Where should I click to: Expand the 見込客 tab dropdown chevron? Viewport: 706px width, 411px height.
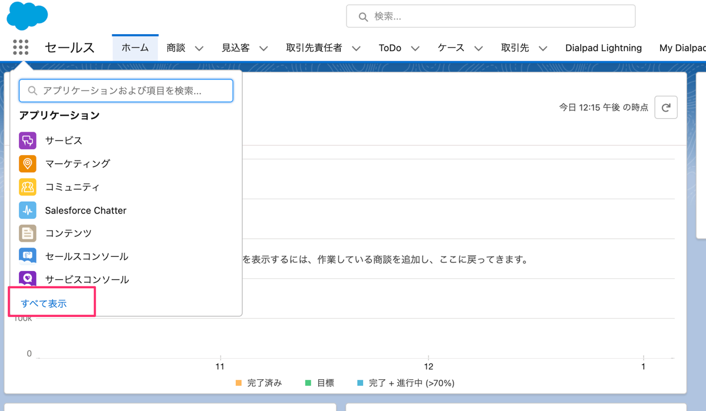click(264, 48)
